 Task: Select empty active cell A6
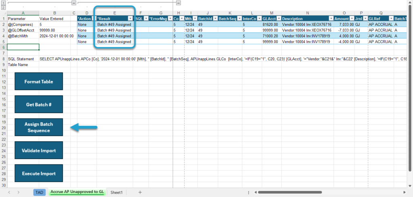pyautogui.click(x=23, y=47)
